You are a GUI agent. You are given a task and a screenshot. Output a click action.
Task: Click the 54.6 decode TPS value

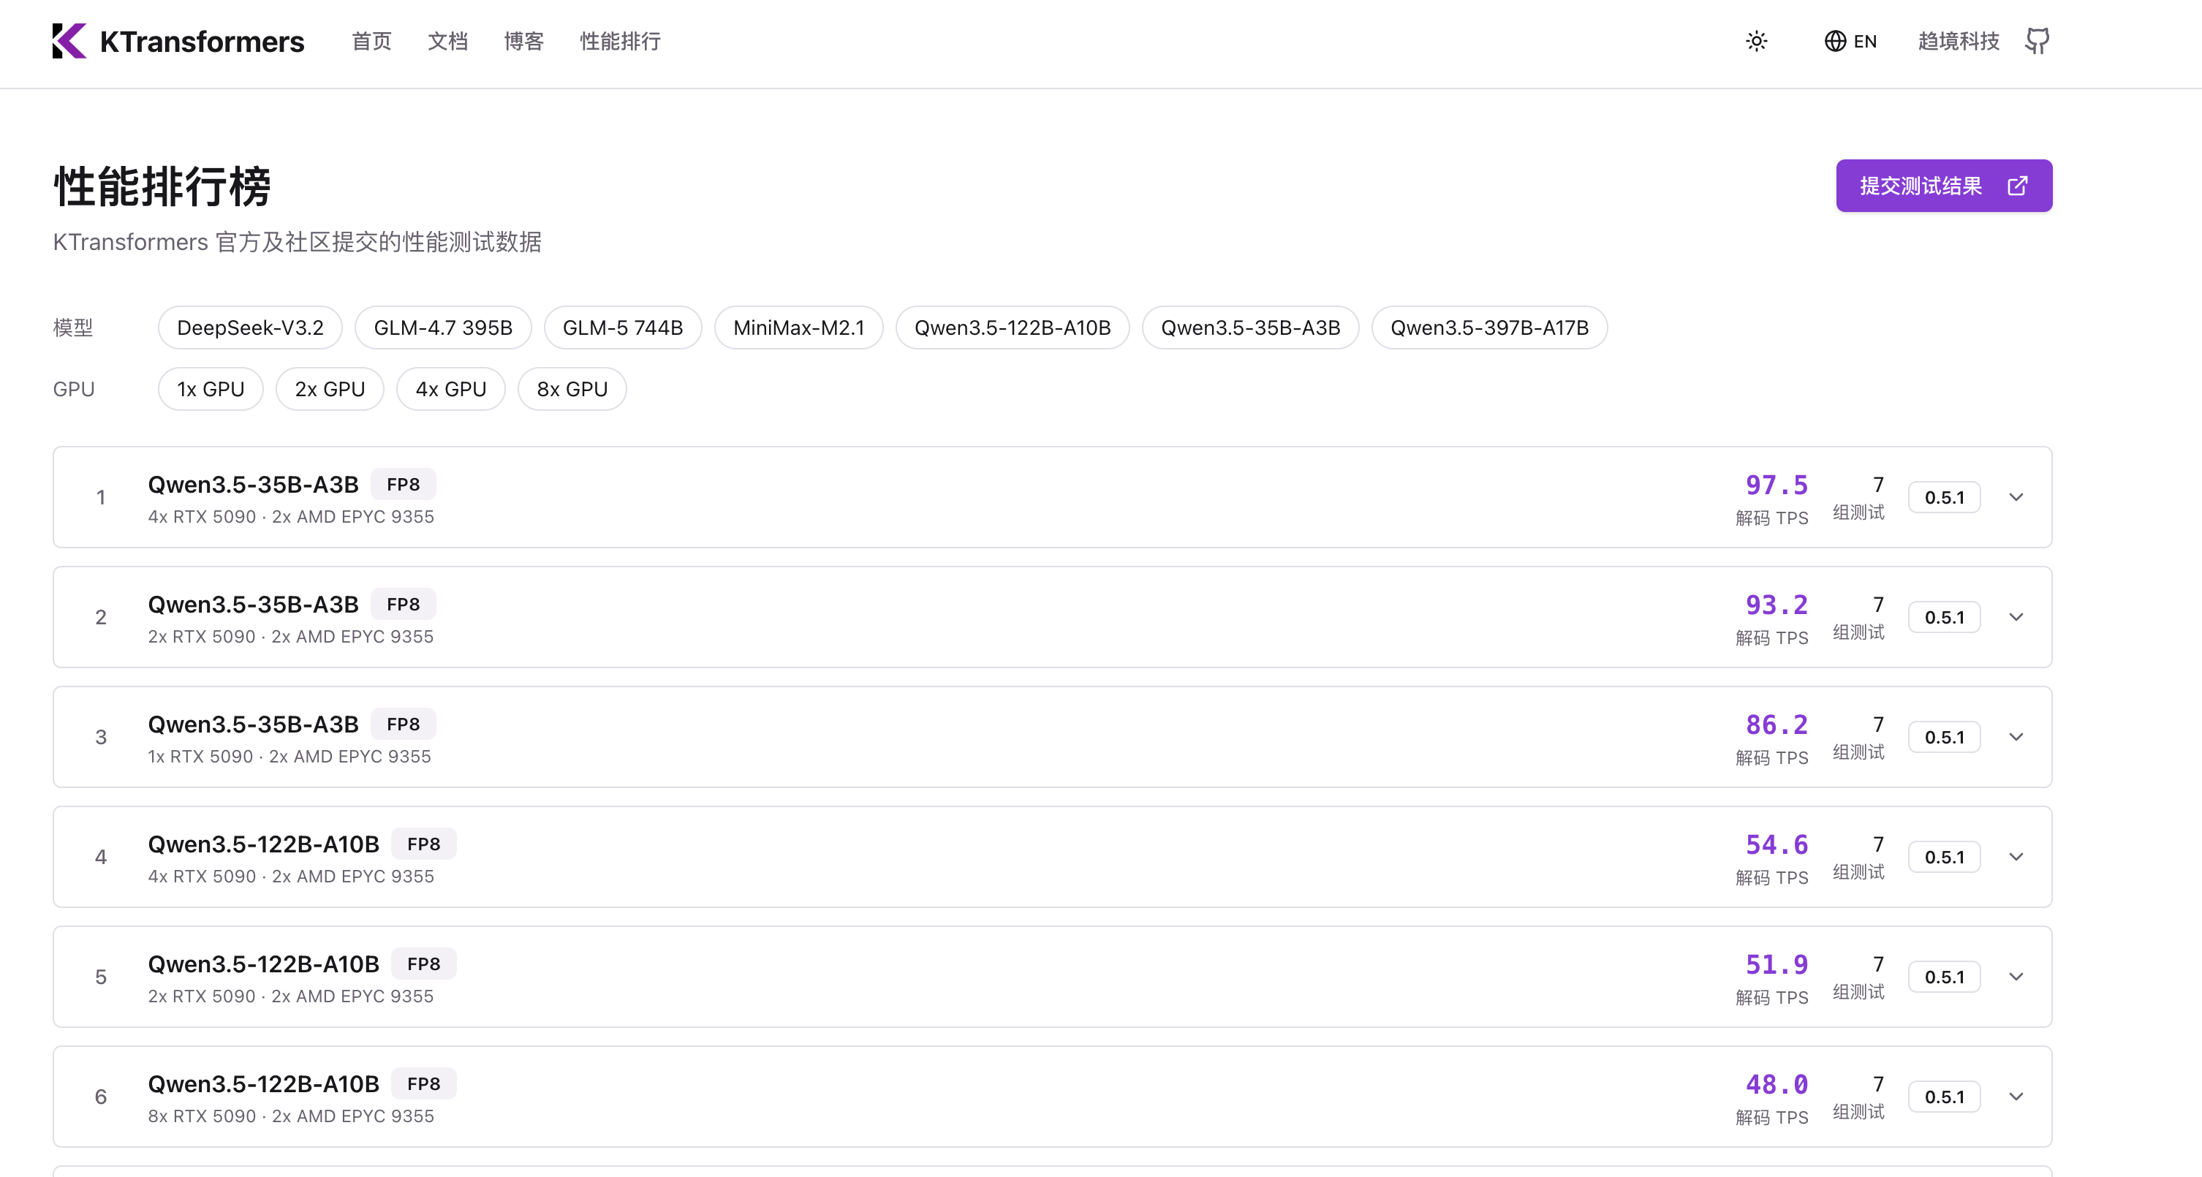(1777, 844)
